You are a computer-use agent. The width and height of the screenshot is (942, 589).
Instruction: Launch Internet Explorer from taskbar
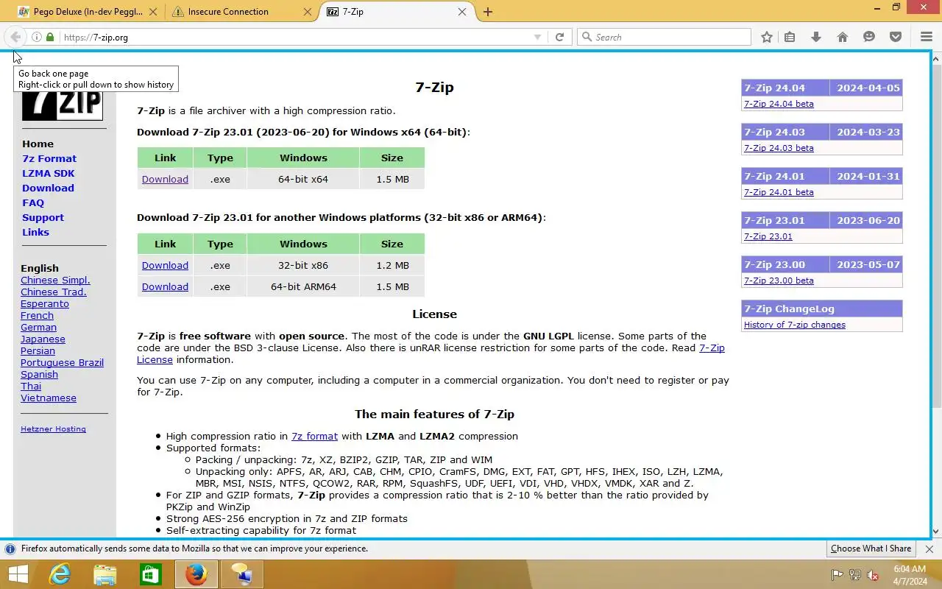(60, 574)
